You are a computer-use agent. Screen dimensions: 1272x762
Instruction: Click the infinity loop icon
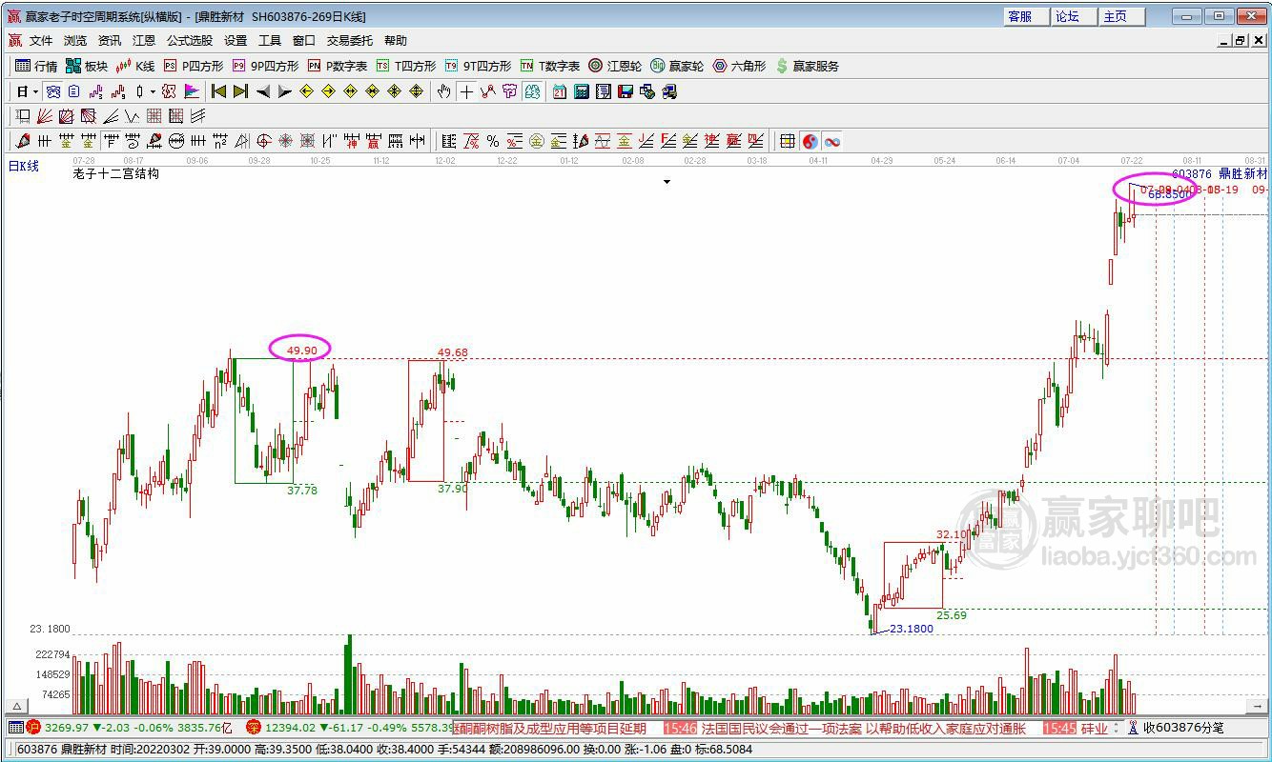click(832, 141)
